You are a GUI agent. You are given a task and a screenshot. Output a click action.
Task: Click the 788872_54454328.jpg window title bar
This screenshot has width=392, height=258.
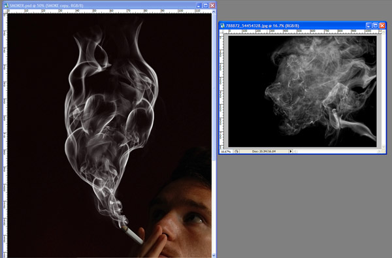click(x=302, y=25)
